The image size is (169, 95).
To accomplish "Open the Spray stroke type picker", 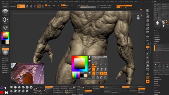I will pyautogui.click(x=5, y=20).
